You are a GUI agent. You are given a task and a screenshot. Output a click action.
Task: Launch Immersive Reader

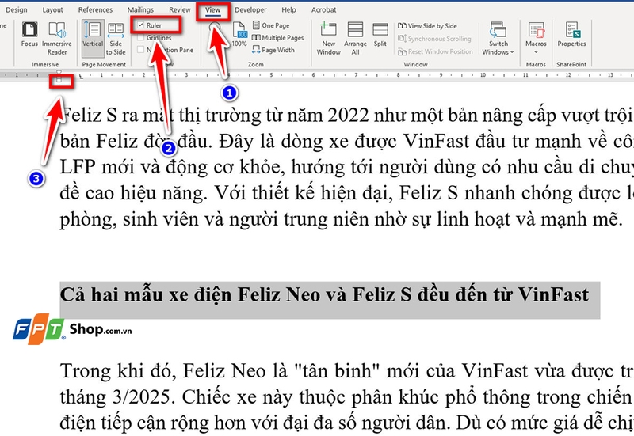click(x=57, y=39)
